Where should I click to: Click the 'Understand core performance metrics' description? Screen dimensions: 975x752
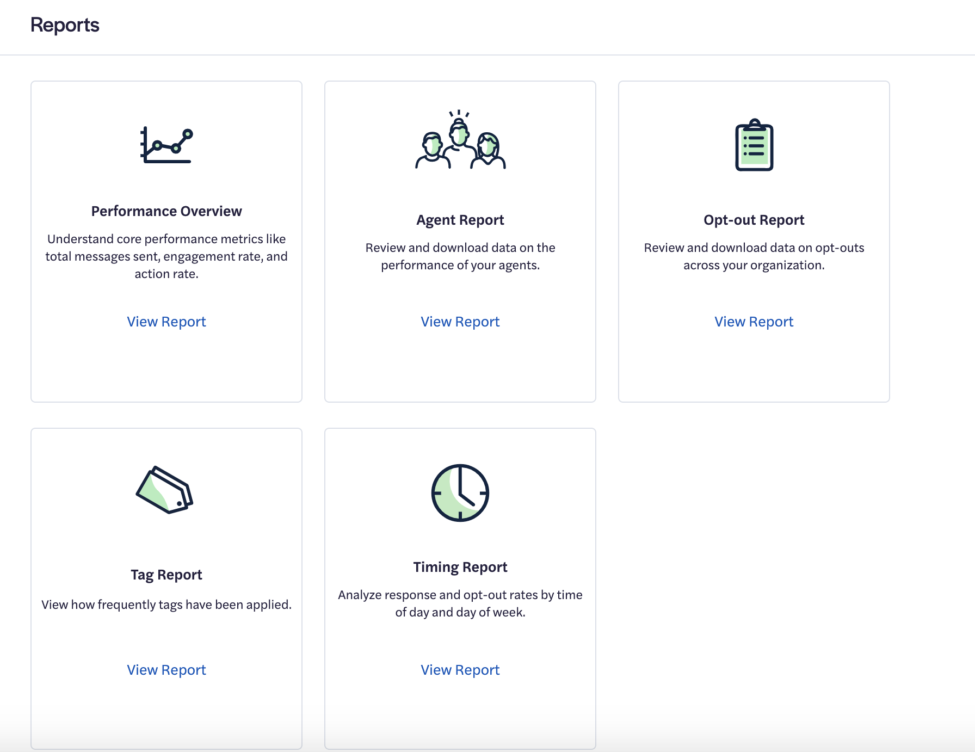coord(166,256)
